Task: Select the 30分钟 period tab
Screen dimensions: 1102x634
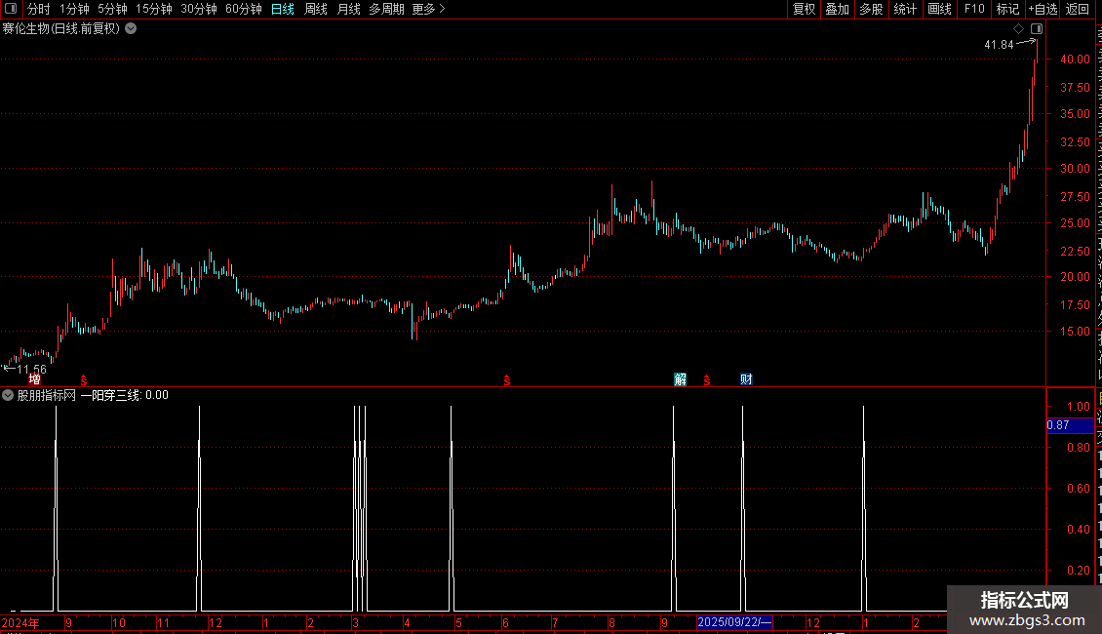Action: click(x=198, y=9)
